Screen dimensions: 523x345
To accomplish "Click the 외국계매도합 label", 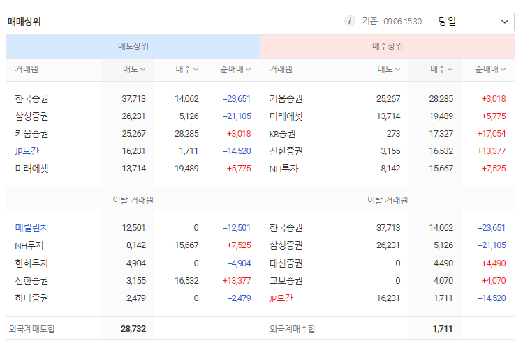I will coord(31,330).
